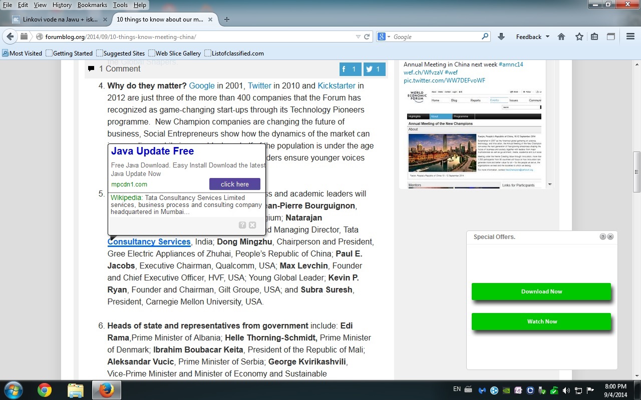Screen dimensions: 641x400
Task: Open the Web Slice Gallery bookmark
Action: [175, 53]
